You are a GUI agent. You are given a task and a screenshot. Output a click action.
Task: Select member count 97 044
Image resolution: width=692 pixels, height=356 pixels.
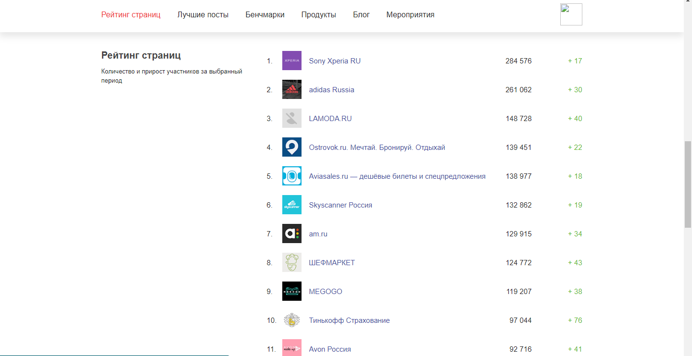(520, 320)
